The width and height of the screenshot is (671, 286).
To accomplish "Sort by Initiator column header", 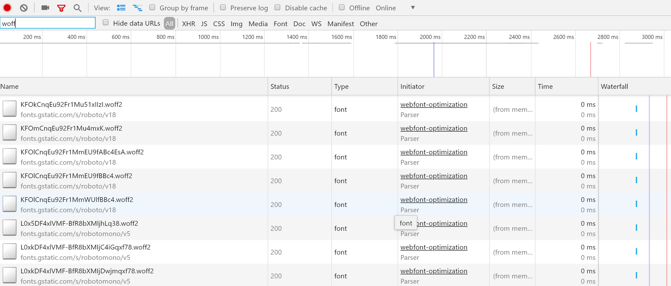I will 443,86.
